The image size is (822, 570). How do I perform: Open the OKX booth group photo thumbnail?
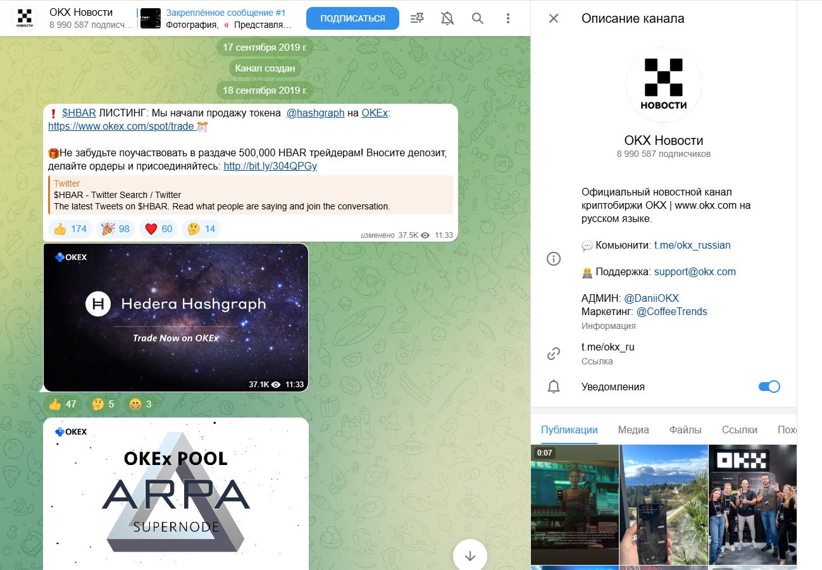752,504
